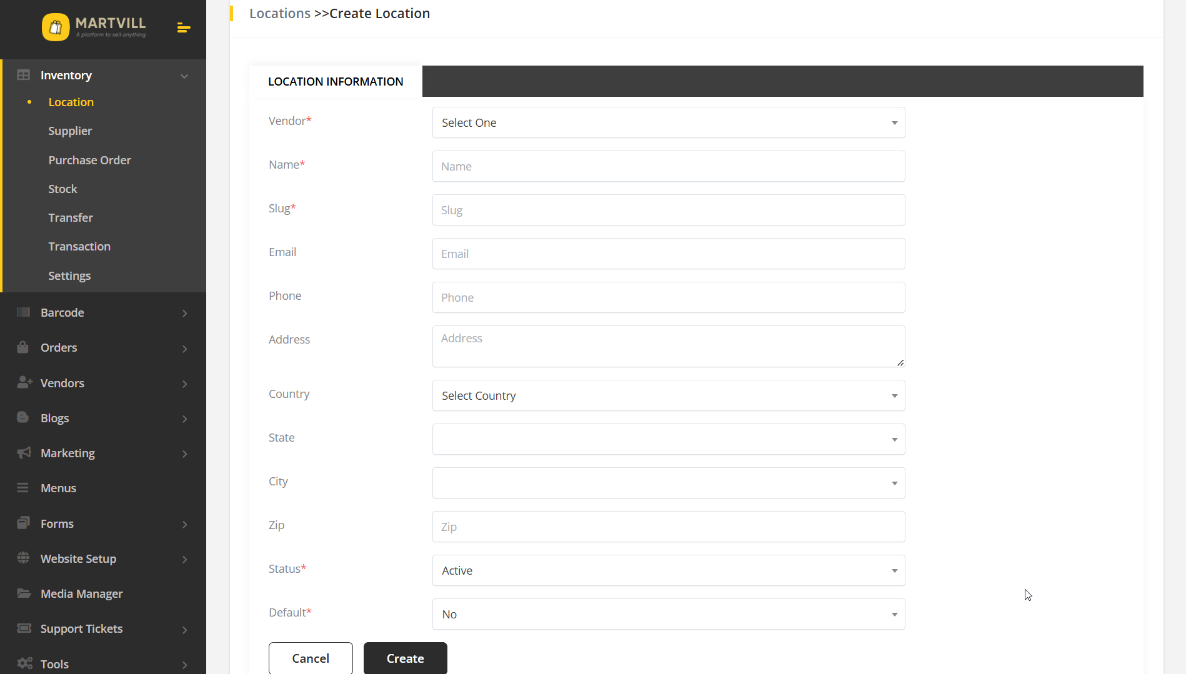Open the Vendor Select One dropdown

click(x=668, y=122)
